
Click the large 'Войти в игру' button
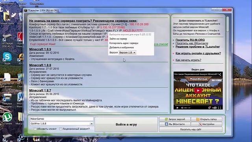(126, 125)
